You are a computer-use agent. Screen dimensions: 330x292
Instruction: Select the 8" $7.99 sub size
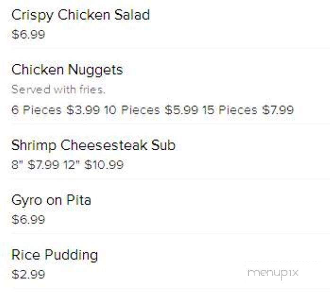pos(35,164)
